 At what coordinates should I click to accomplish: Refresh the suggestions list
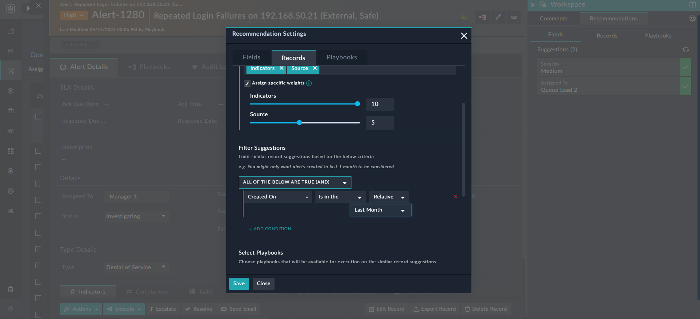coord(686,50)
